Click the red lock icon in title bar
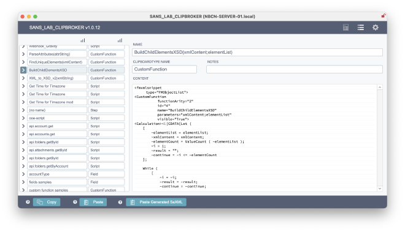405x232 pixels. [384, 16]
